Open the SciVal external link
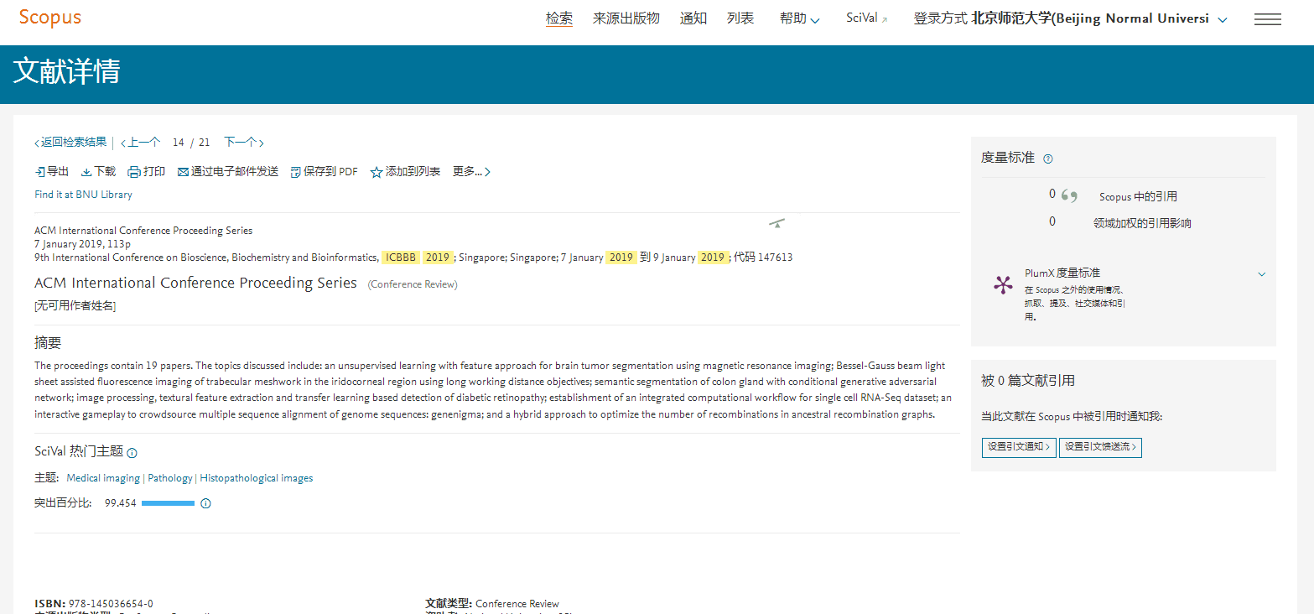 pyautogui.click(x=866, y=18)
